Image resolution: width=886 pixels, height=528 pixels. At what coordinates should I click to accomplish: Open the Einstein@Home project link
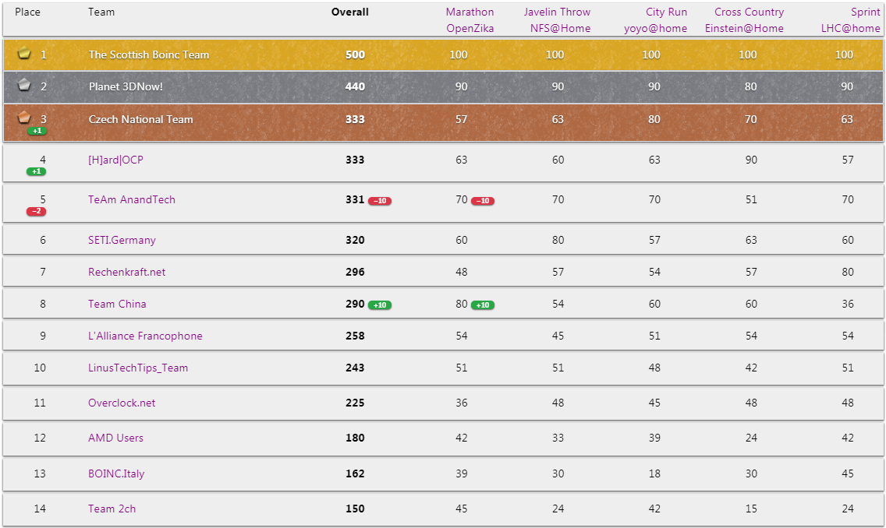pos(744,28)
